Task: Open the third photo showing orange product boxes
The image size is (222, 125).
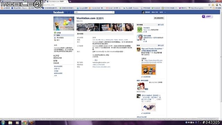Action: tap(105, 27)
